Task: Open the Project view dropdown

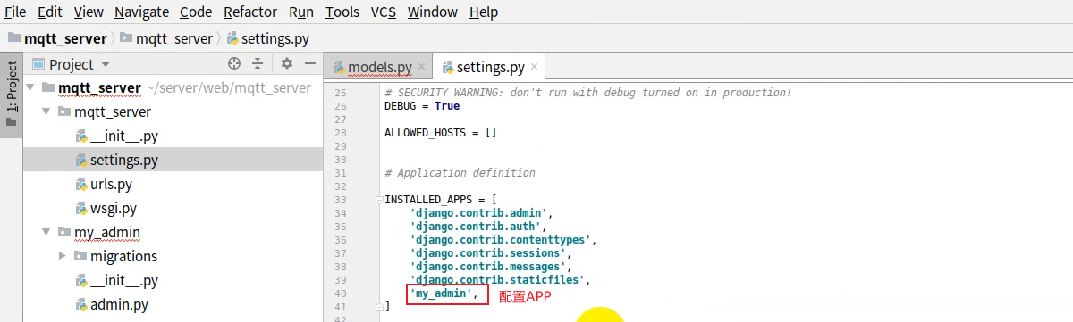Action: click(x=105, y=65)
